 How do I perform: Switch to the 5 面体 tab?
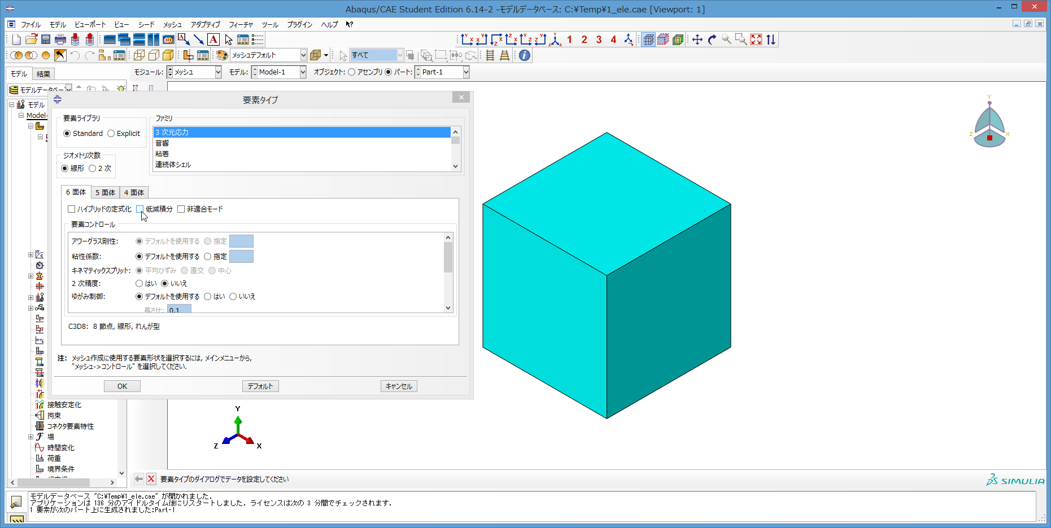(x=105, y=192)
